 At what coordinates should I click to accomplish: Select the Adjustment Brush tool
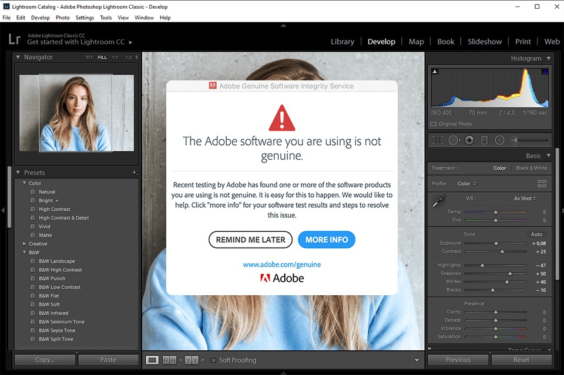[x=515, y=140]
